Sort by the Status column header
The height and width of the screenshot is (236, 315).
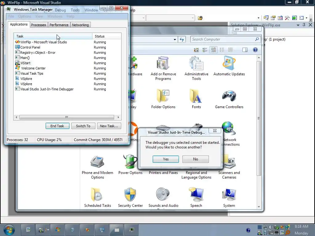pyautogui.click(x=106, y=36)
